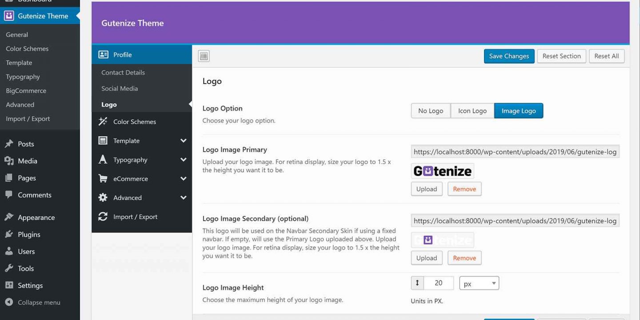Select the No Logo option

[x=430, y=111]
